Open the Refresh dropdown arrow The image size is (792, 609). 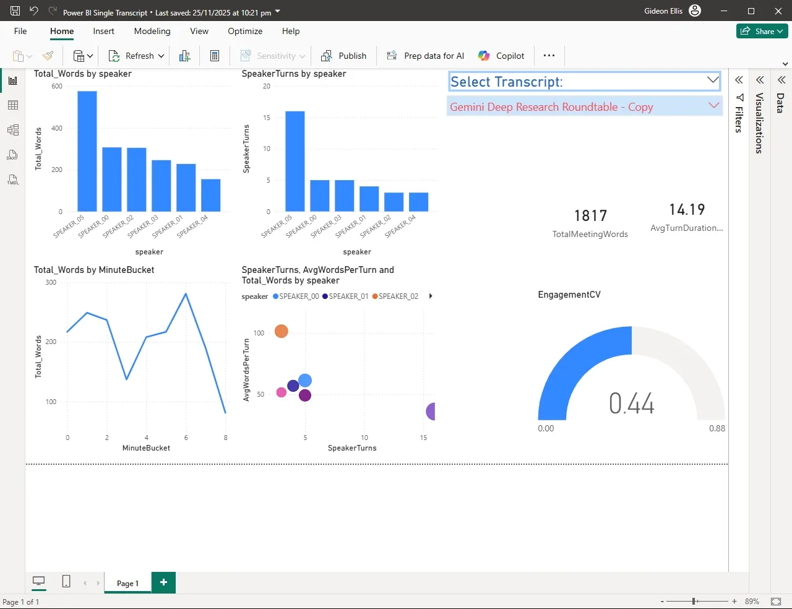[161, 56]
